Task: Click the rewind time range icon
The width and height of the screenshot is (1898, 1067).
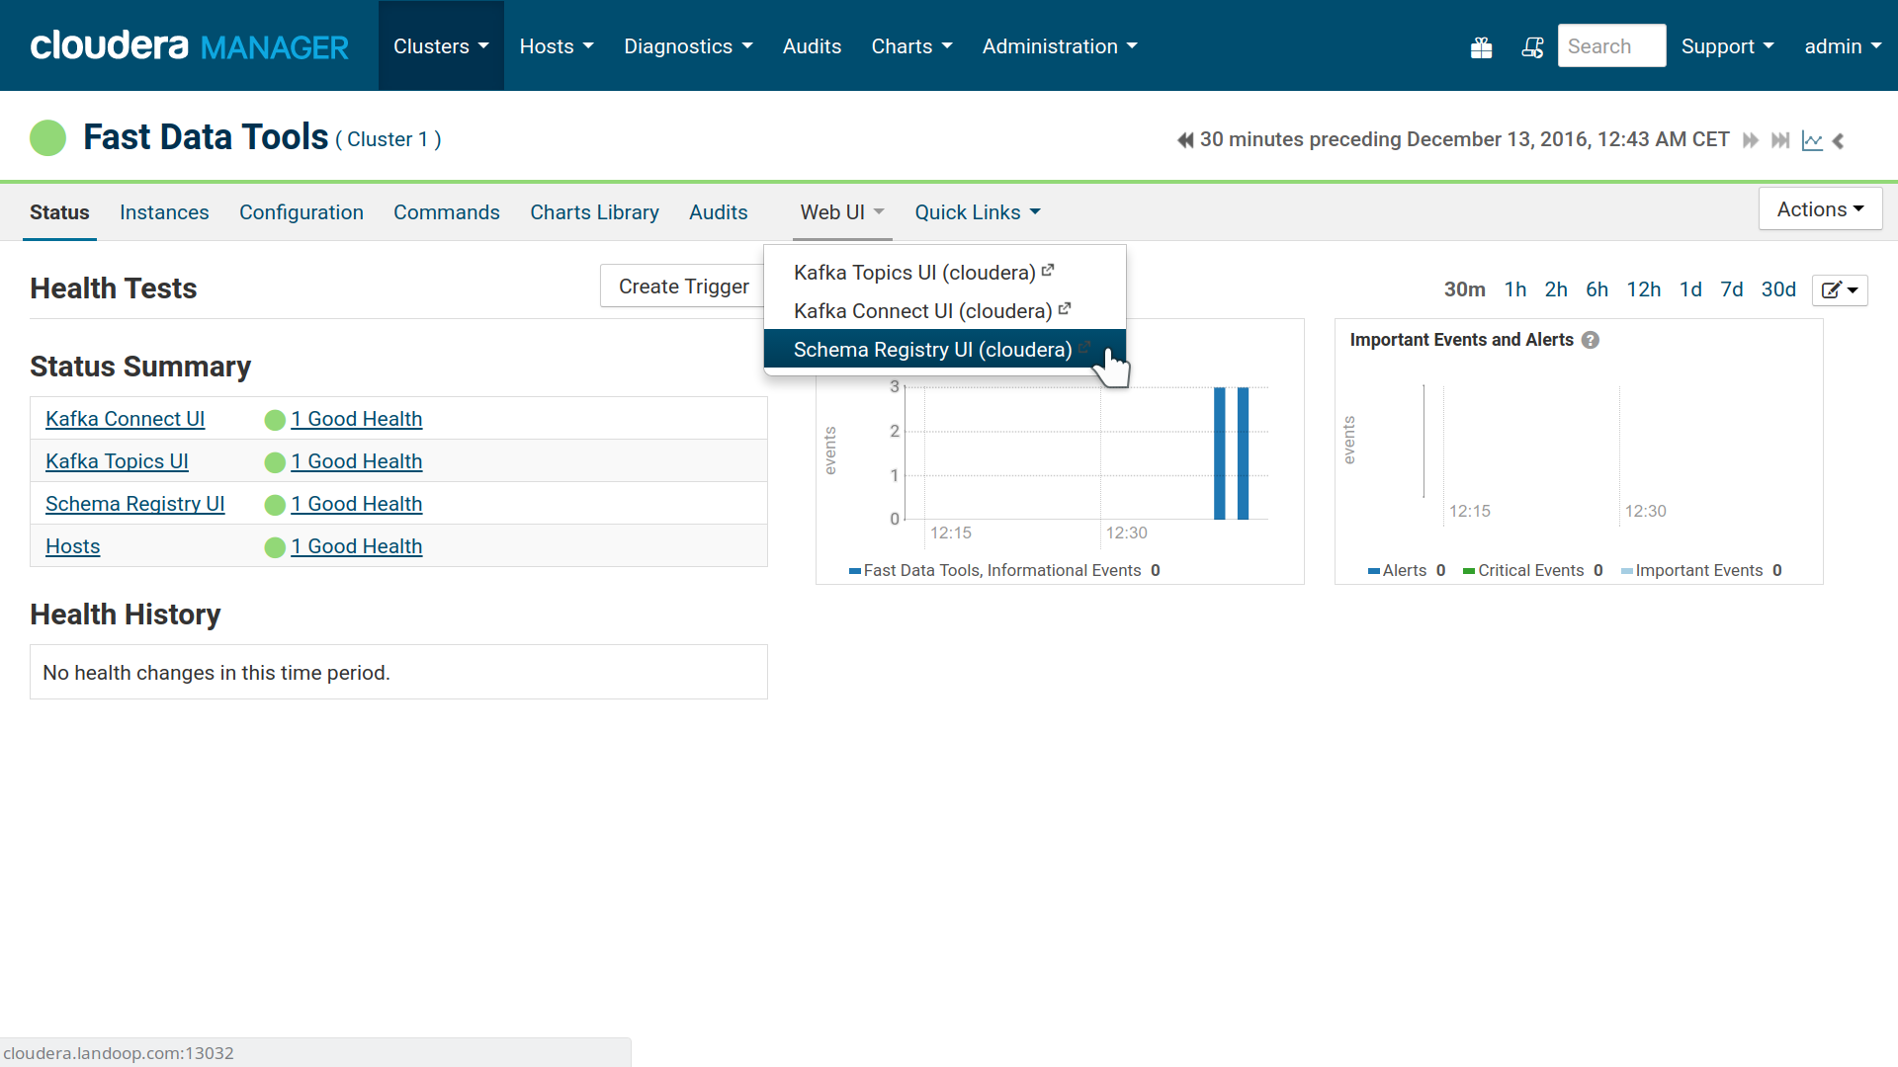Action: click(1185, 140)
